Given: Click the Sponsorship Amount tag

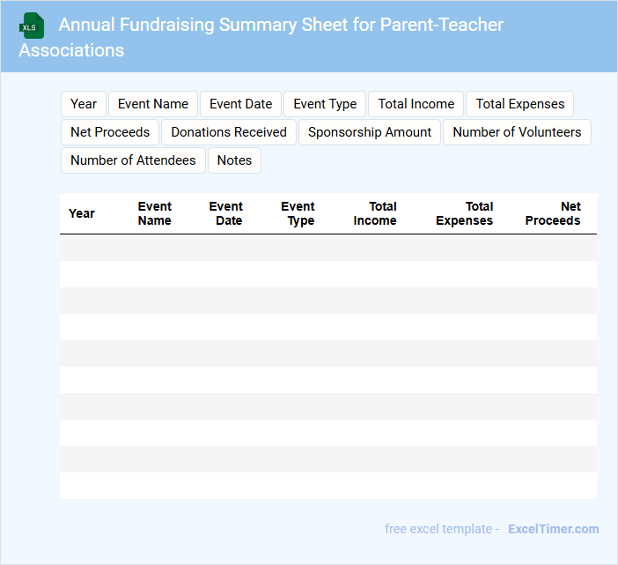Looking at the screenshot, I should tap(370, 132).
